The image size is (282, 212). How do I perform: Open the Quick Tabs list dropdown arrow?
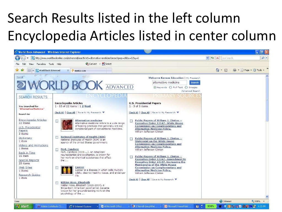[33, 70]
